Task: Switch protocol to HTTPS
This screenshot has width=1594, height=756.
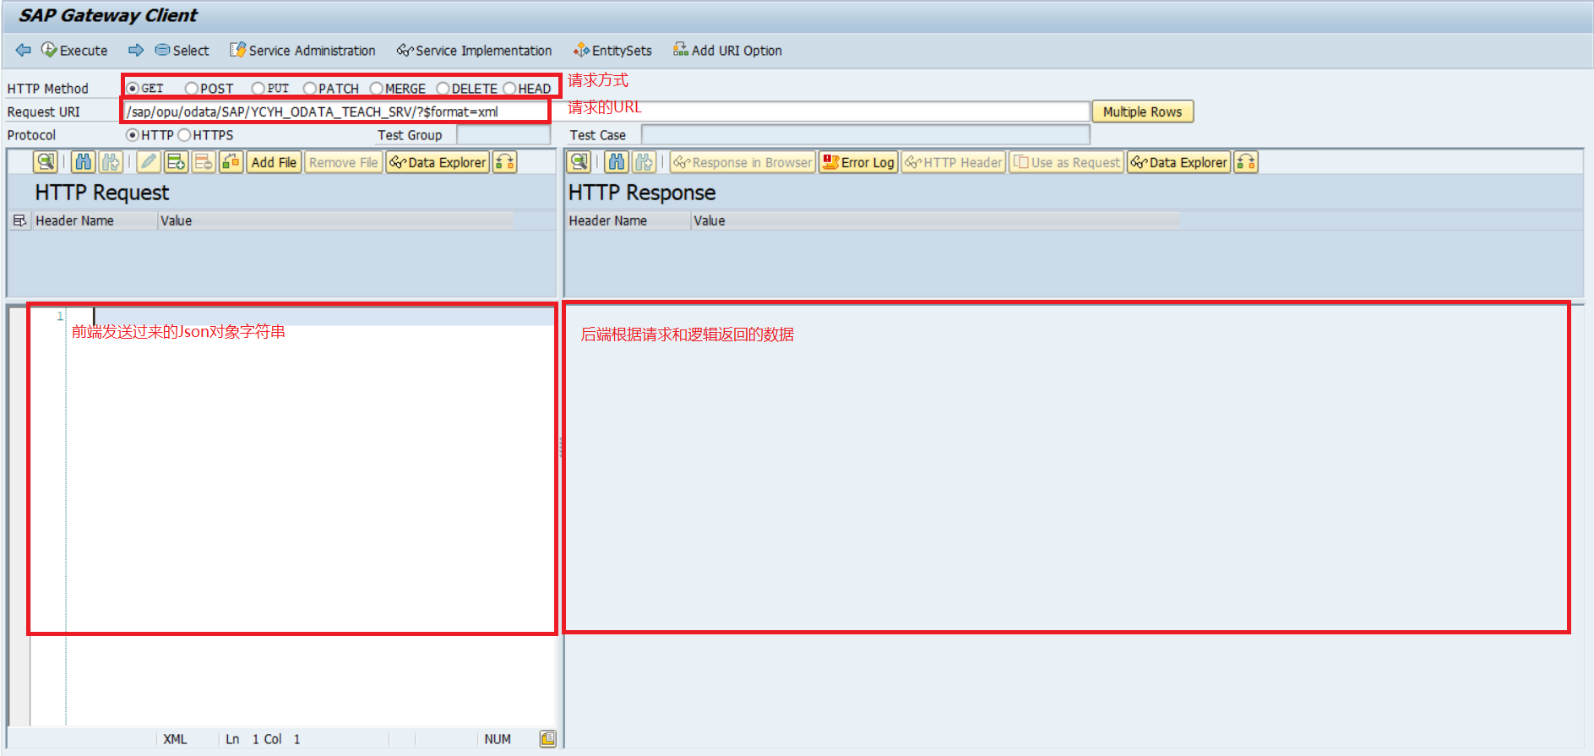Action: pyautogui.click(x=184, y=135)
